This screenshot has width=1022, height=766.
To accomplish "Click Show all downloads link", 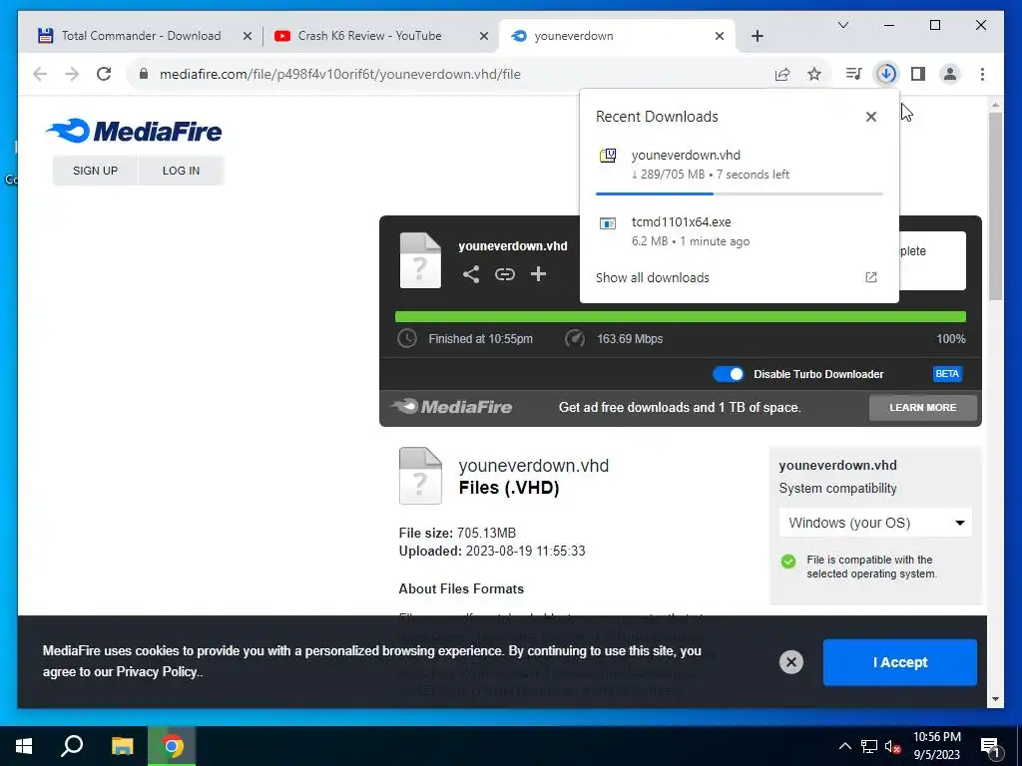I will tap(653, 277).
